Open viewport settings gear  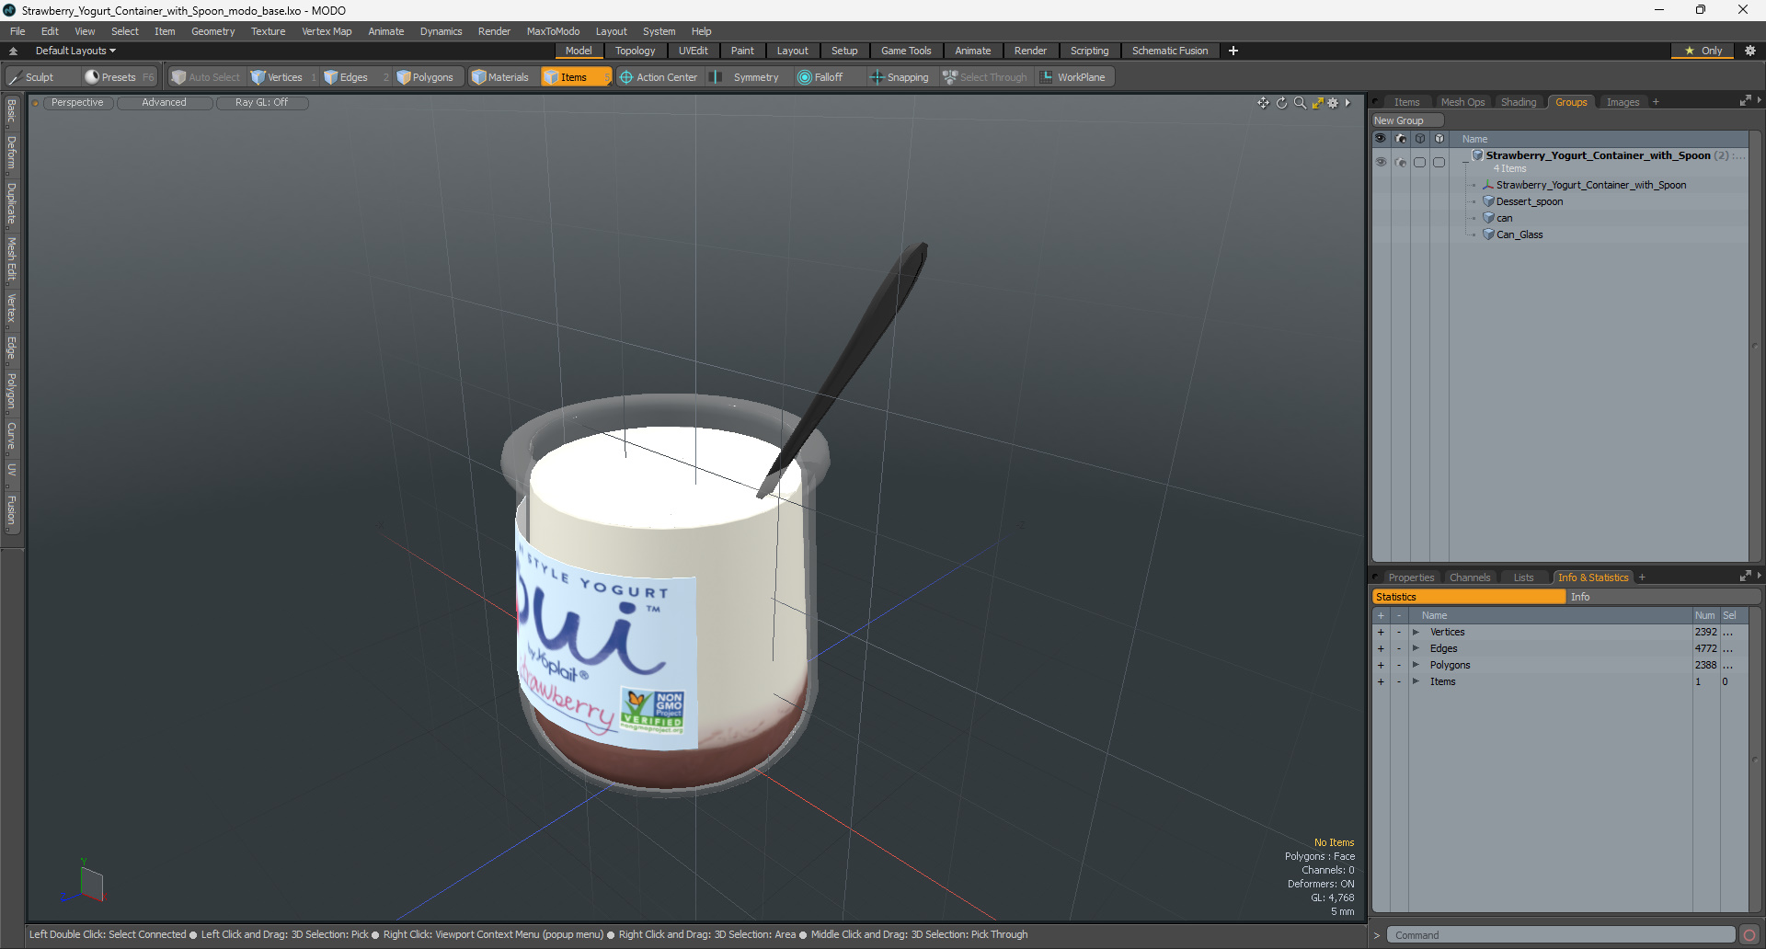[1333, 103]
